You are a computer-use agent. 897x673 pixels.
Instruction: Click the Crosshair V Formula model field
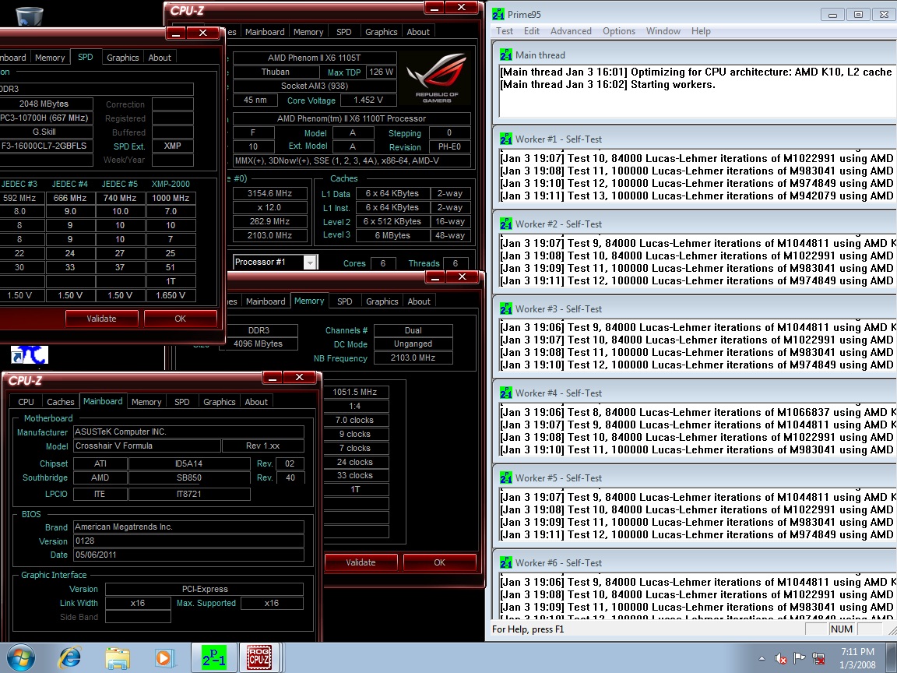[x=146, y=446]
